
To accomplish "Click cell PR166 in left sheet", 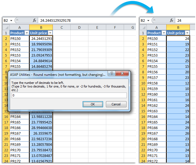I will (x=19, y=128).
